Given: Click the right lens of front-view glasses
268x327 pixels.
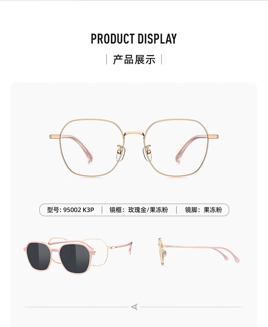Looking at the screenshot, I should 176,148.
